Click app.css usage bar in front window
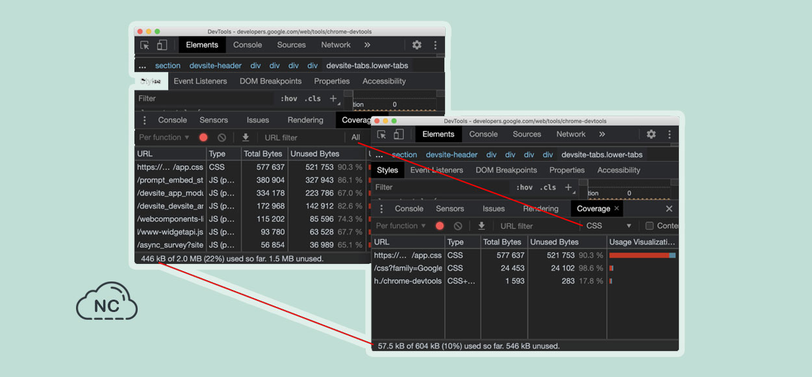812x377 pixels. point(642,255)
